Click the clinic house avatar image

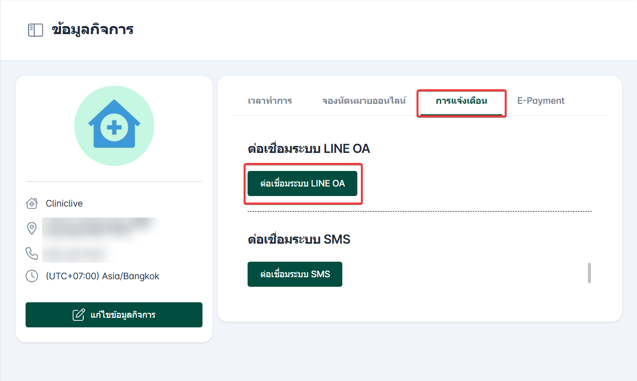114,126
